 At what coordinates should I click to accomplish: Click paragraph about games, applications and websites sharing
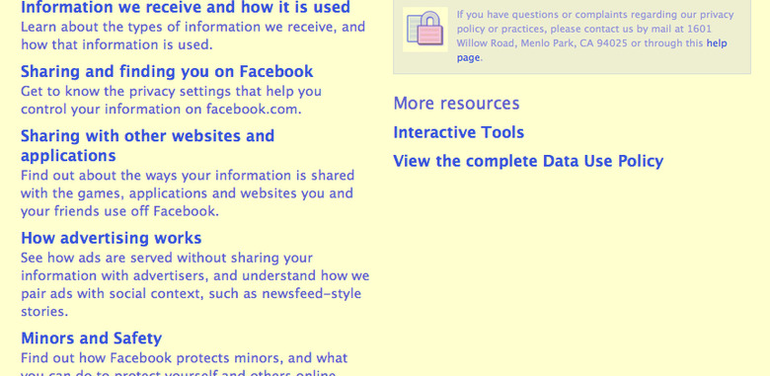click(x=188, y=193)
